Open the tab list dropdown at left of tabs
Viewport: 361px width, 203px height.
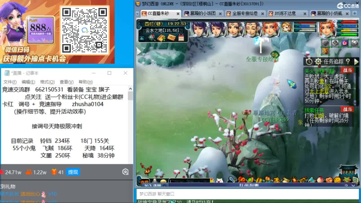point(137,14)
